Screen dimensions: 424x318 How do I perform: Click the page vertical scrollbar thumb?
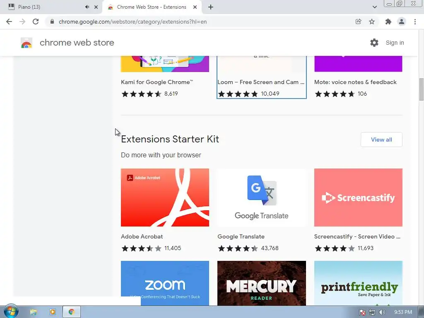pos(421,89)
